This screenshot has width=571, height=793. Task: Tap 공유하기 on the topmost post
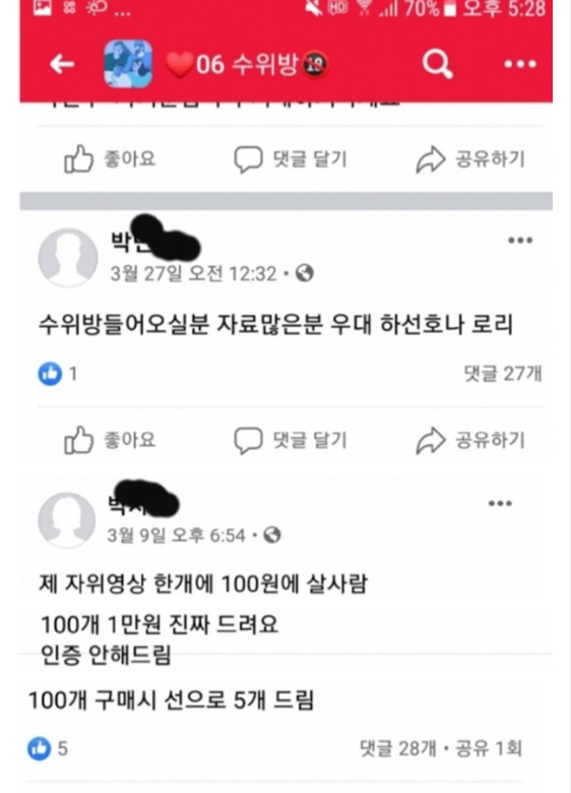[470, 159]
